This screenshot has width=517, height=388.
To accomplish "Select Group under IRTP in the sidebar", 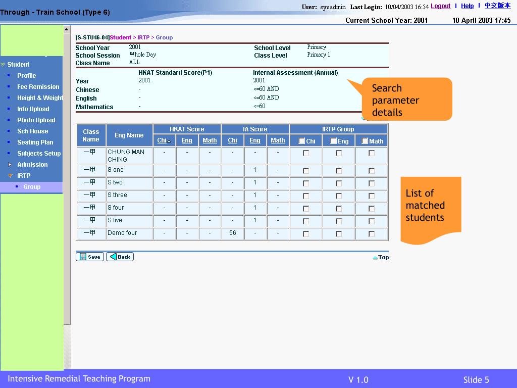I will 32,187.
